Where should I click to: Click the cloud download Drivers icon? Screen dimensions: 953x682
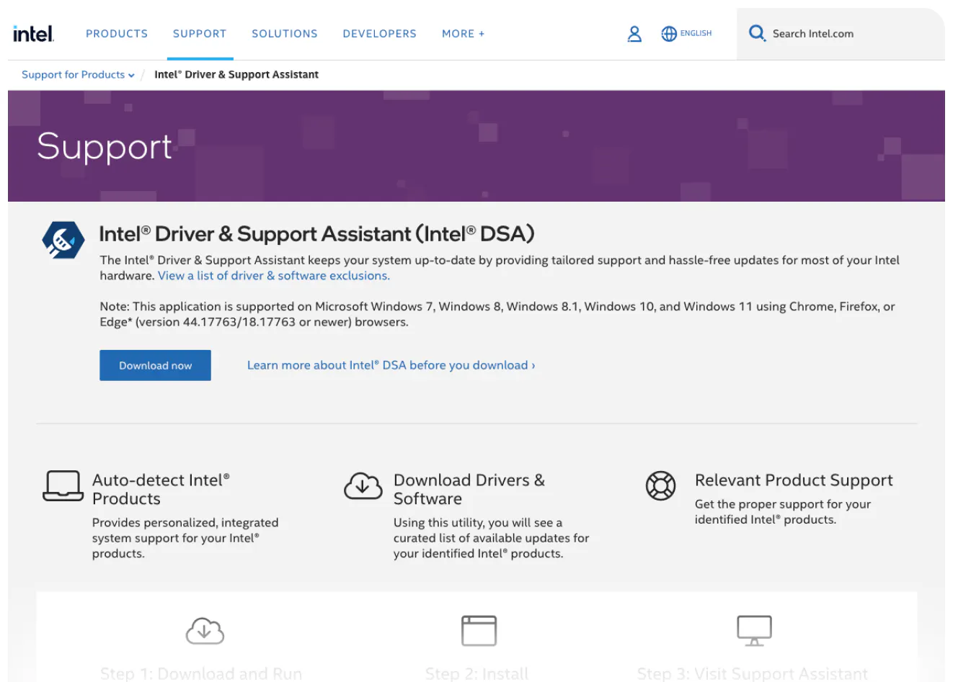click(x=363, y=486)
